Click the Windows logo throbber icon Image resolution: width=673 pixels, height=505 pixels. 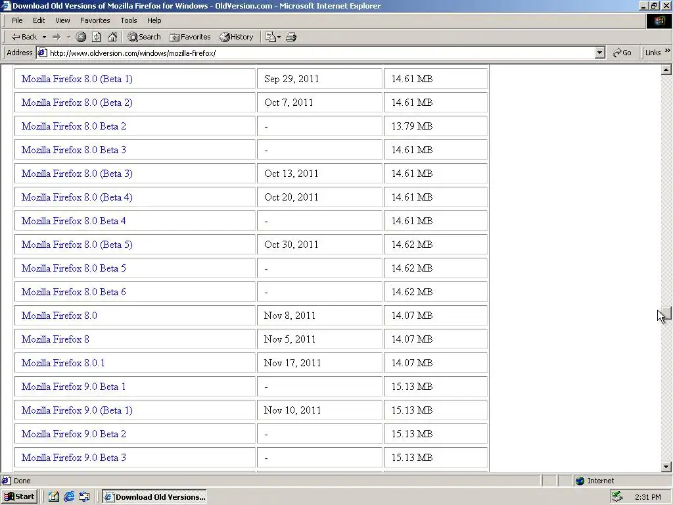point(659,20)
